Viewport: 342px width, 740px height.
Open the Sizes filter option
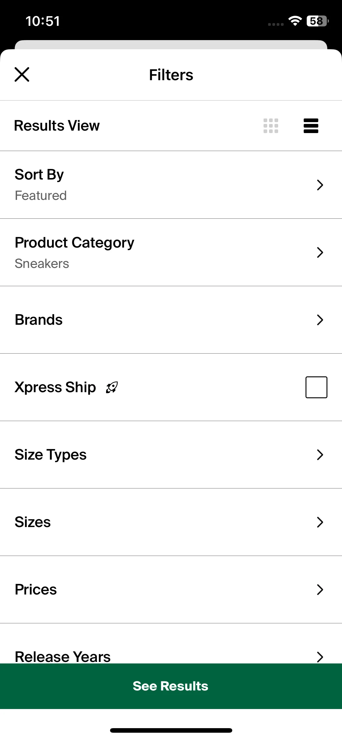pyautogui.click(x=171, y=522)
